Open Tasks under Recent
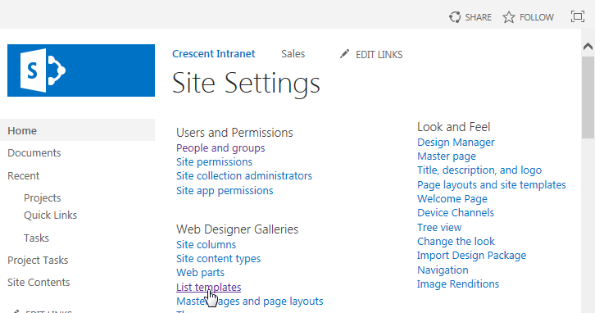595x313 pixels. [x=36, y=238]
